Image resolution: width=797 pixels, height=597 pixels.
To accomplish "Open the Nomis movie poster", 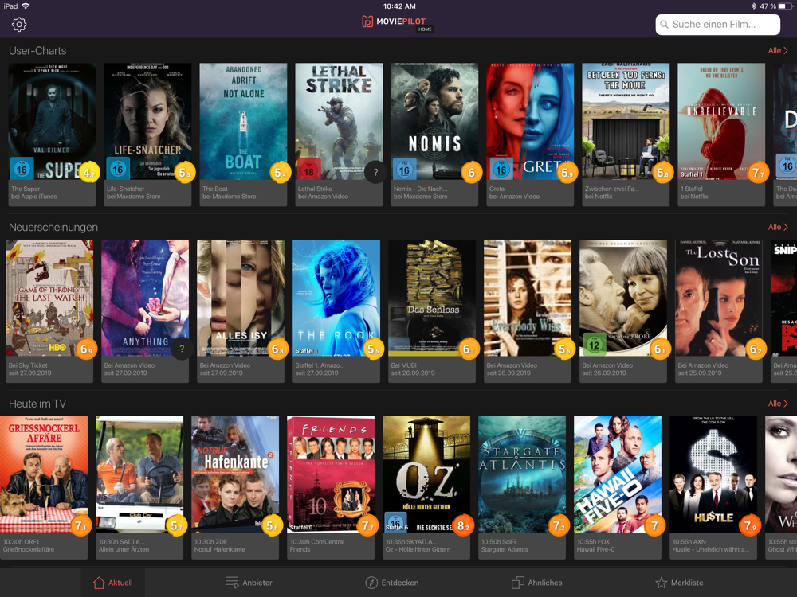I will pos(434,121).
